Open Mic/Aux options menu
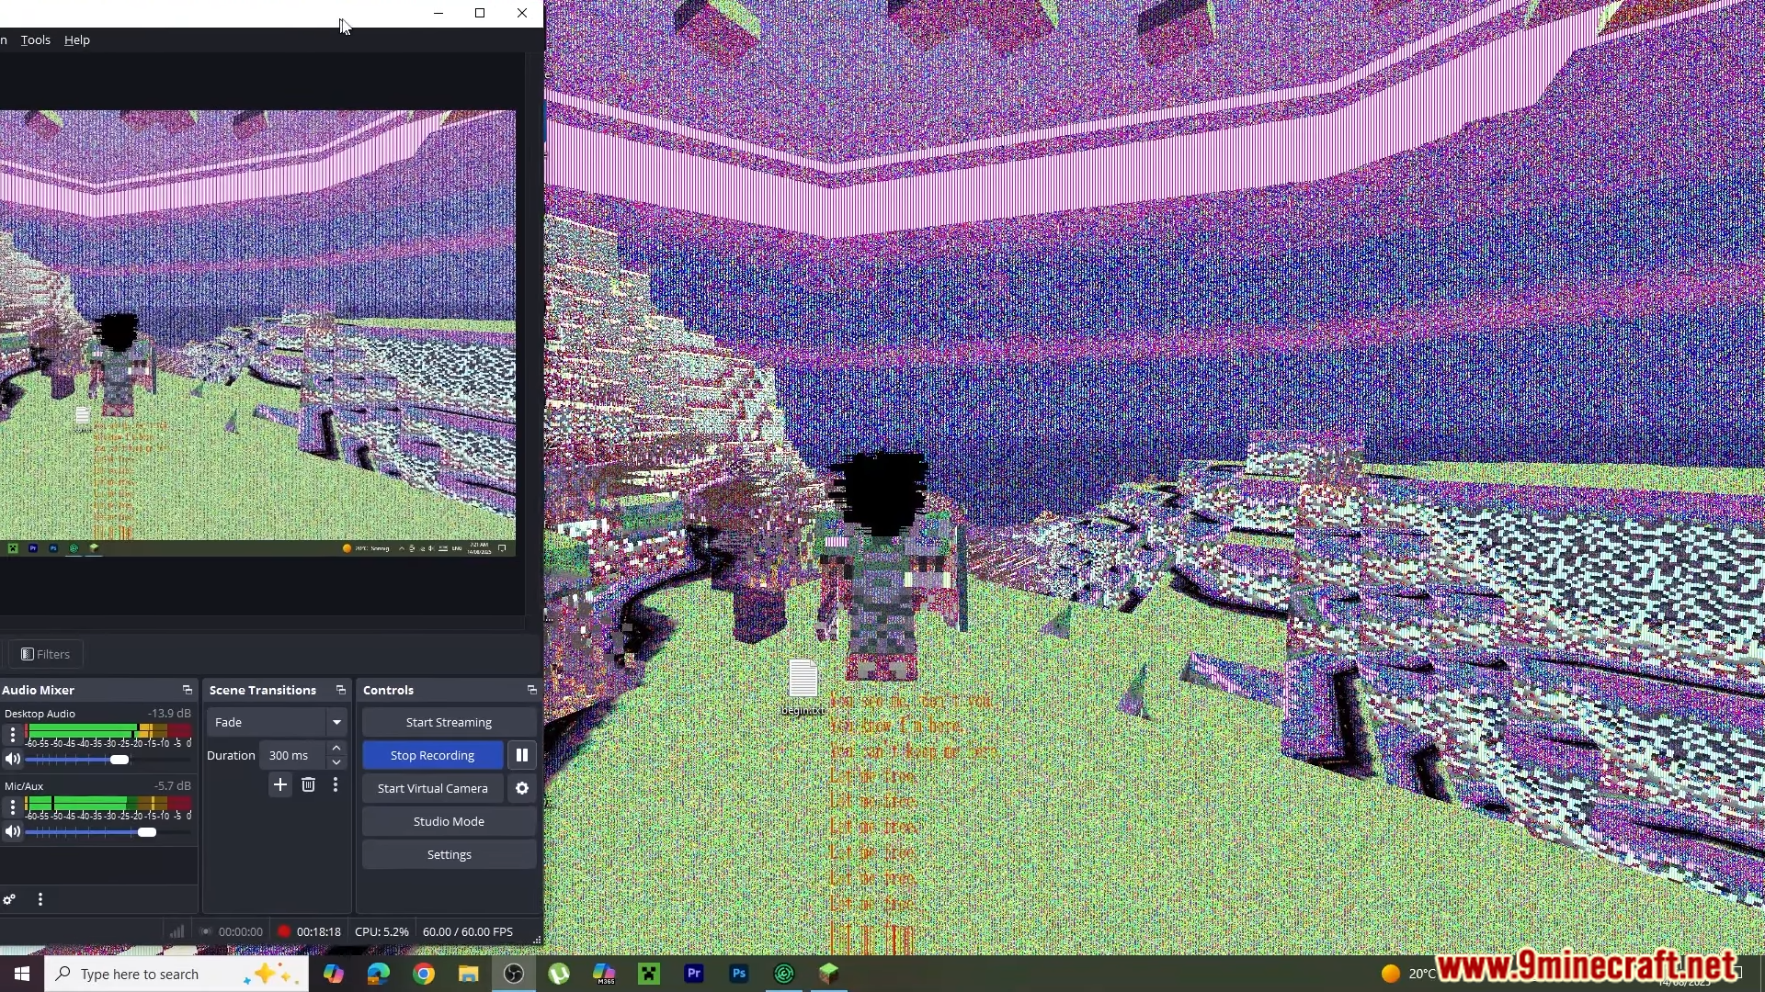The image size is (1765, 992). (13, 806)
